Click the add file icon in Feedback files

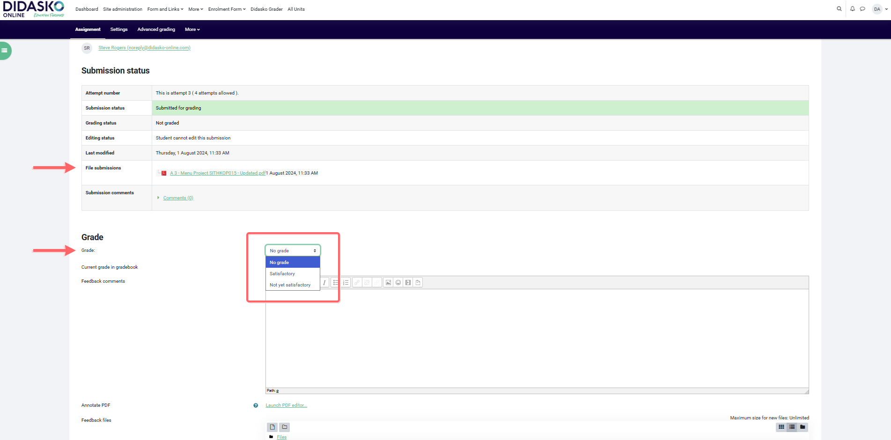click(272, 427)
